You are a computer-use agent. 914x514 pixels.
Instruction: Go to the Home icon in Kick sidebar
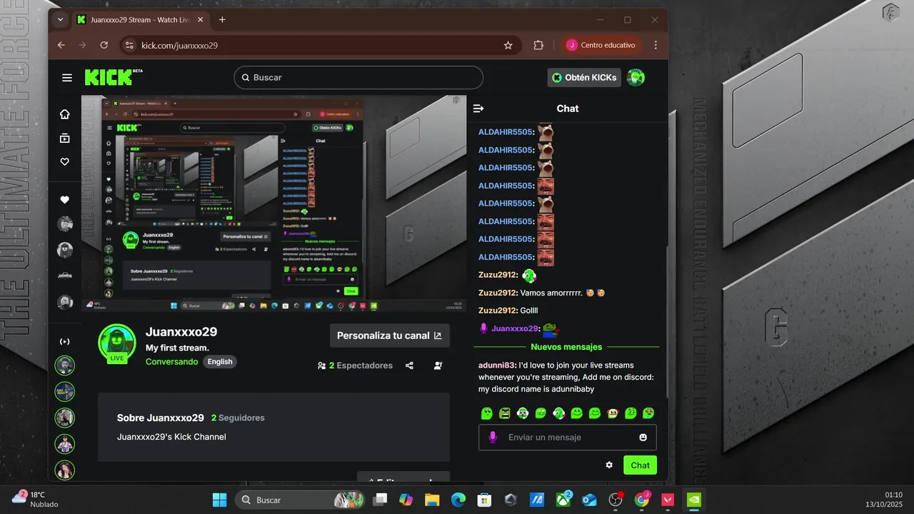(x=65, y=114)
